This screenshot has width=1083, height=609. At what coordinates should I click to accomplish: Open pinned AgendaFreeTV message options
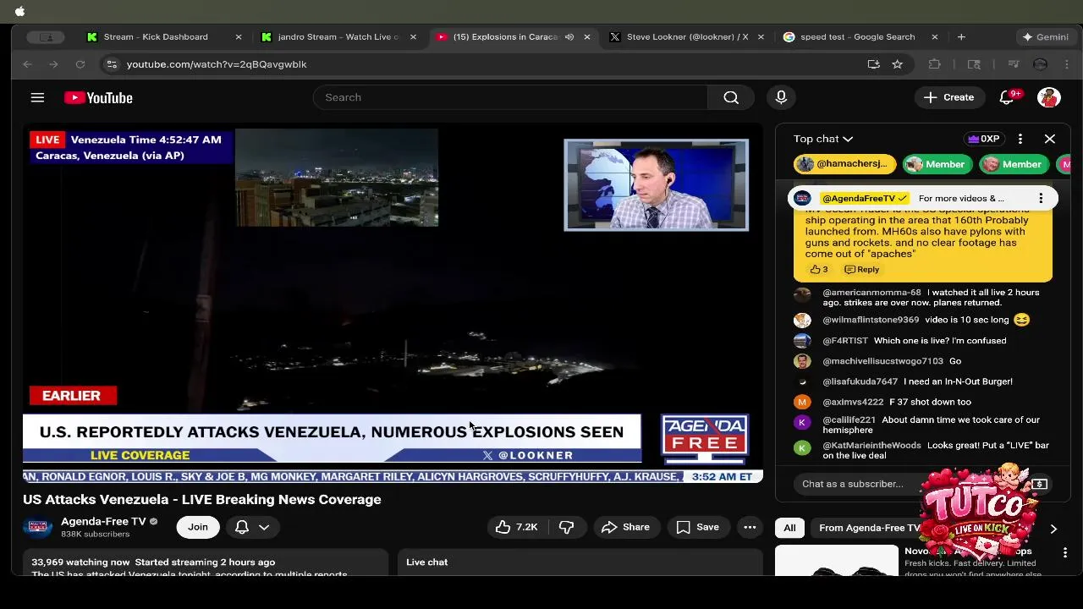(x=1041, y=198)
